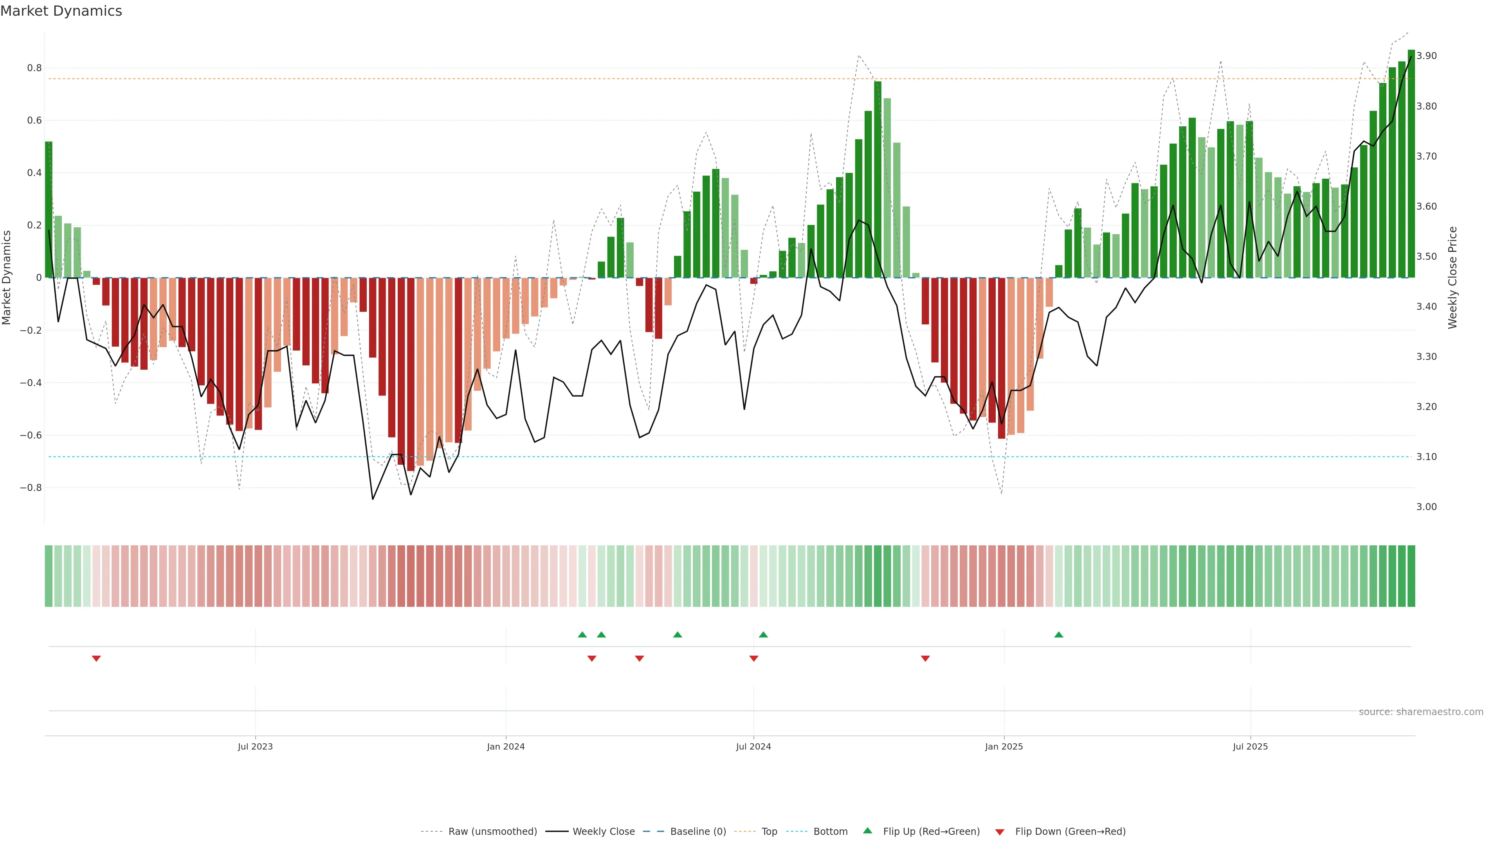Viewport: 1503px width, 845px height.
Task: Click the red Flip Down triangle legend icon
Action: [x=1000, y=832]
